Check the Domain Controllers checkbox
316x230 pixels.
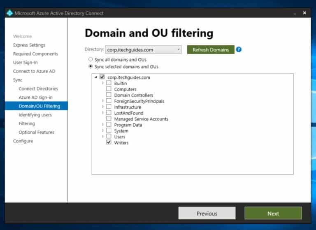(109, 95)
